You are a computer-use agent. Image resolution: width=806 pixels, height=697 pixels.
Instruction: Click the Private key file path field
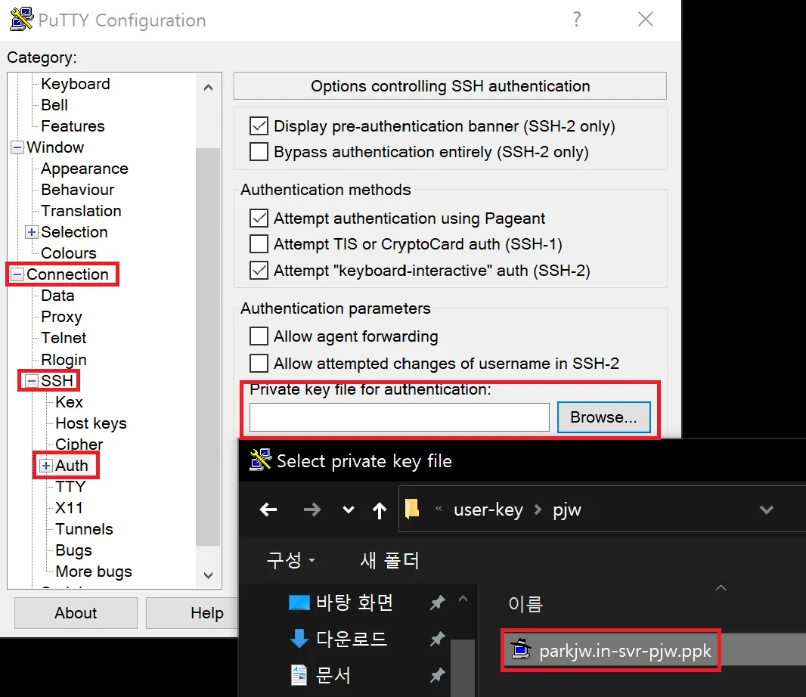click(x=399, y=417)
